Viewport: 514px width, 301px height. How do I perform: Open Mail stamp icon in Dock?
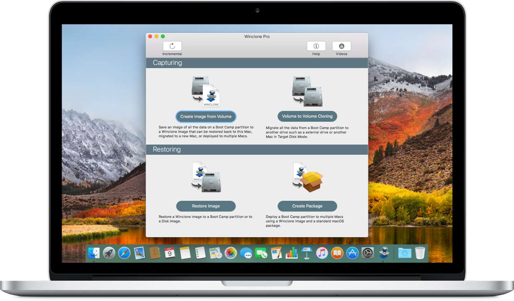point(139,253)
